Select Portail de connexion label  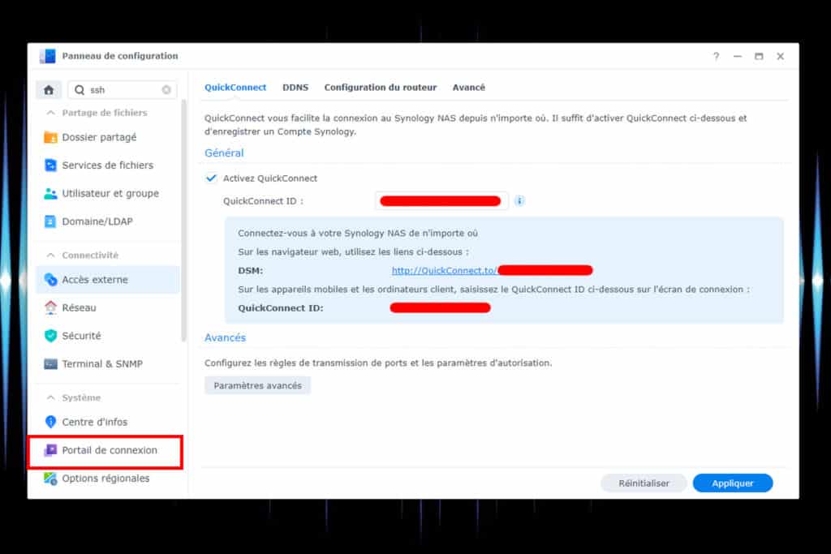click(110, 450)
